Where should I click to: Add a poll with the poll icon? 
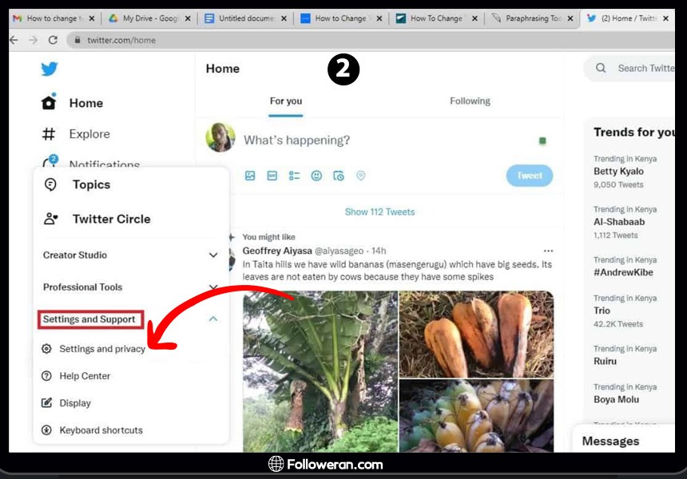[x=294, y=176]
